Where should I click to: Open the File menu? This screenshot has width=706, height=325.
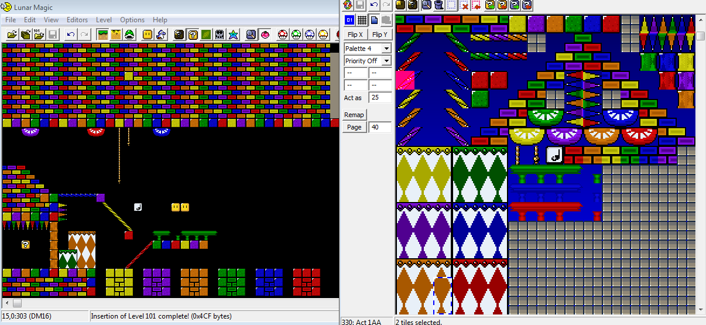click(11, 20)
